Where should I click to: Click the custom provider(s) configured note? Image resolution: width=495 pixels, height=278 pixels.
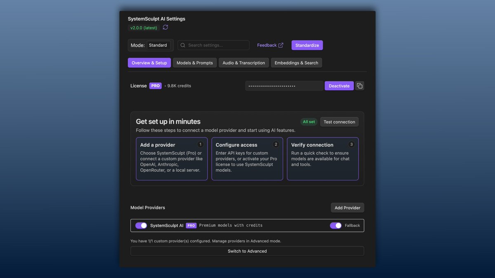[x=206, y=241]
